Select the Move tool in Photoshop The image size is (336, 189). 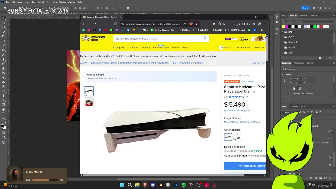click(3, 18)
